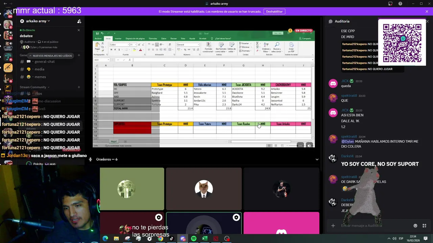Click the yellow warning icon on stream

click(290, 31)
